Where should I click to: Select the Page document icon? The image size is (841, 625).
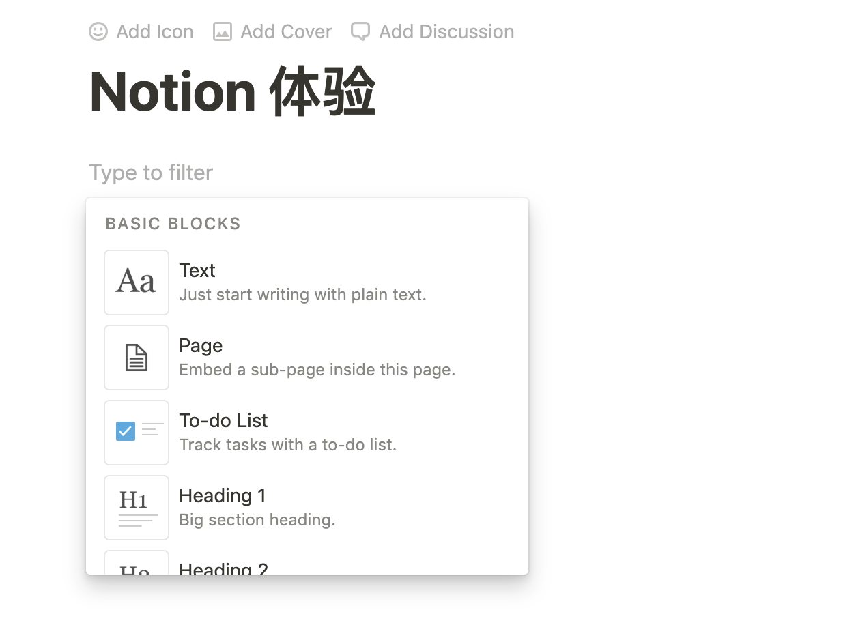[x=137, y=358]
